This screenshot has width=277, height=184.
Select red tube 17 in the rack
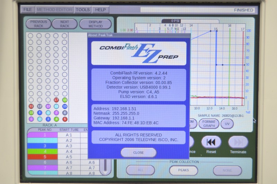coord(56,100)
